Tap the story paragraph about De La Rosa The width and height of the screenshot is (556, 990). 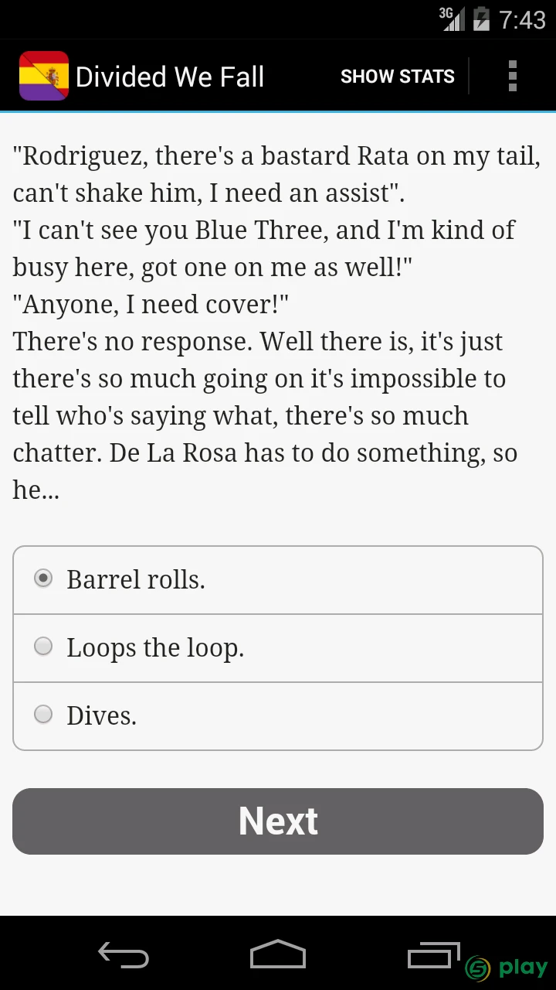(x=265, y=415)
